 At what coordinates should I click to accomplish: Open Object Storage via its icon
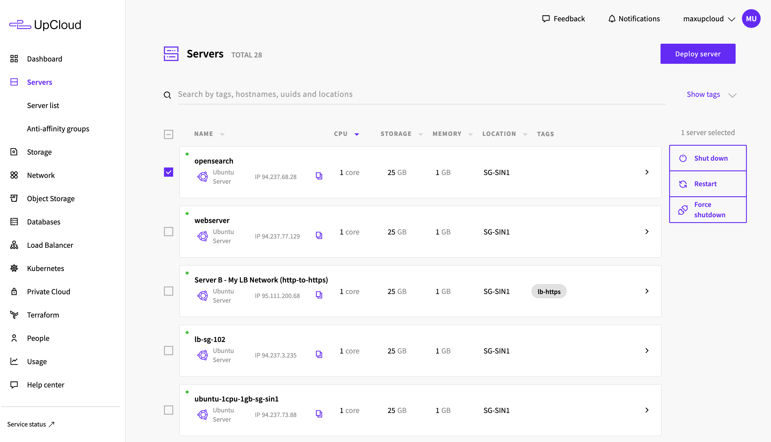[x=14, y=198]
